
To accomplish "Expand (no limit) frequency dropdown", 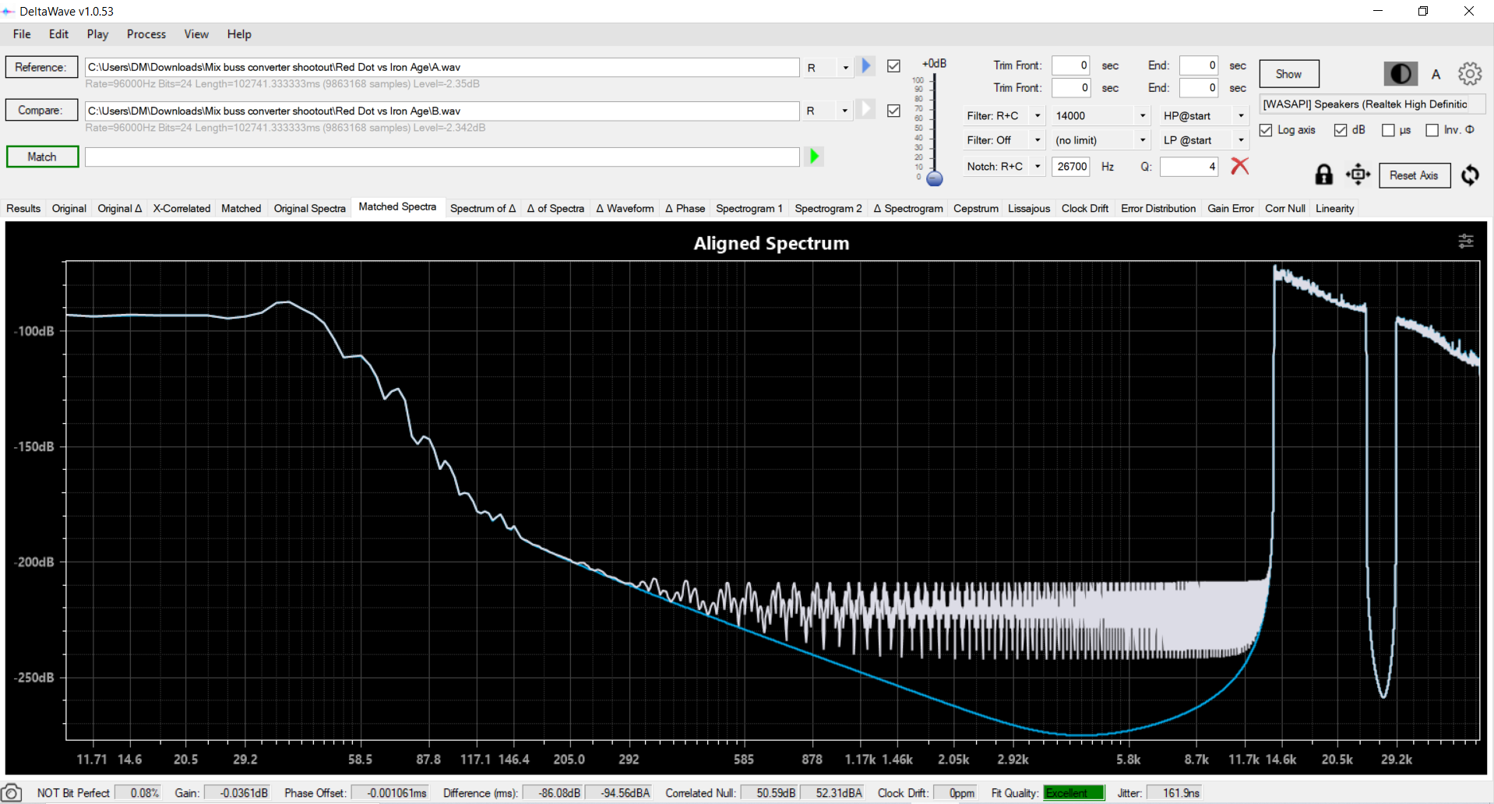I will click(x=1143, y=140).
